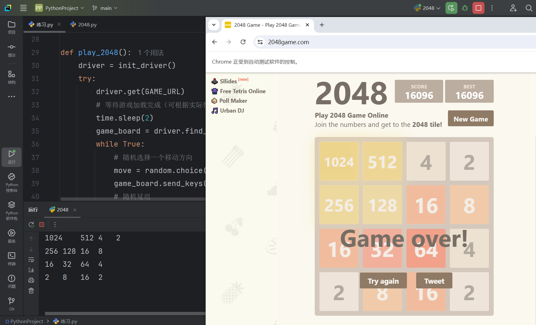This screenshot has height=325, width=536.
Task: Rerun the 2048 configuration from top toolbar
Action: (x=451, y=8)
